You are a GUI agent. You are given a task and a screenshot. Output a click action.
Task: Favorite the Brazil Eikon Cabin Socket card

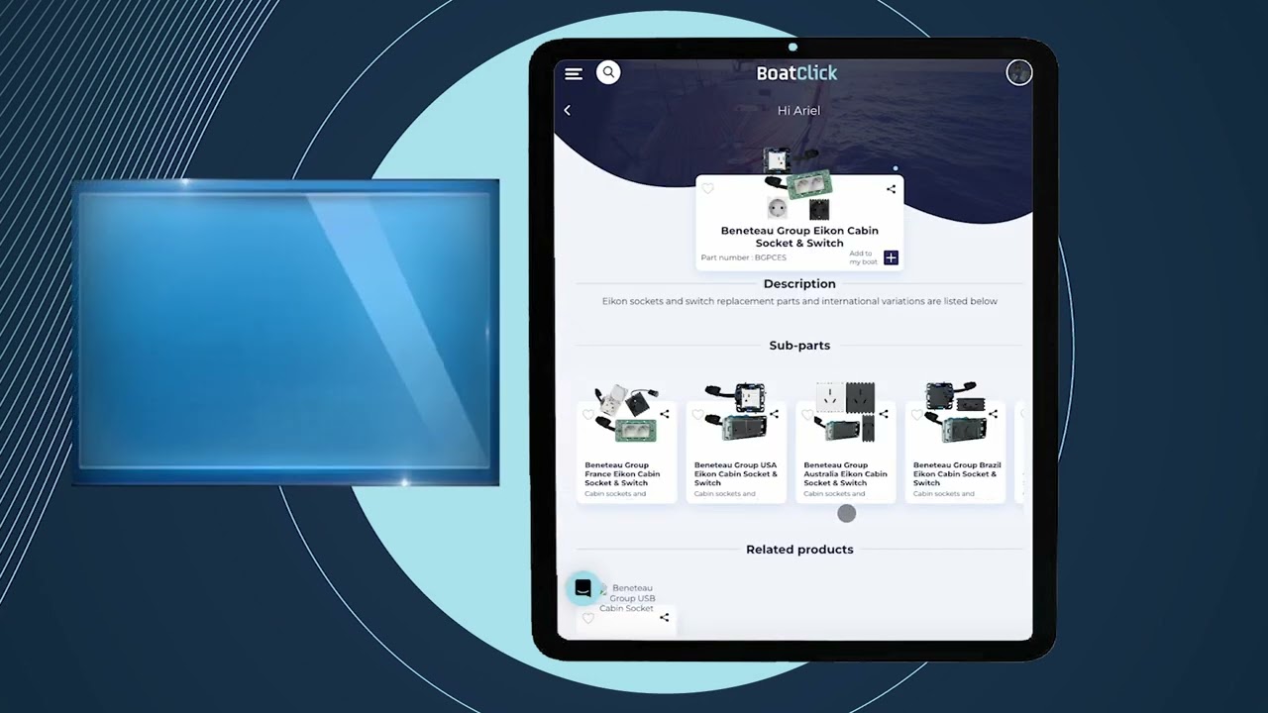click(x=916, y=414)
